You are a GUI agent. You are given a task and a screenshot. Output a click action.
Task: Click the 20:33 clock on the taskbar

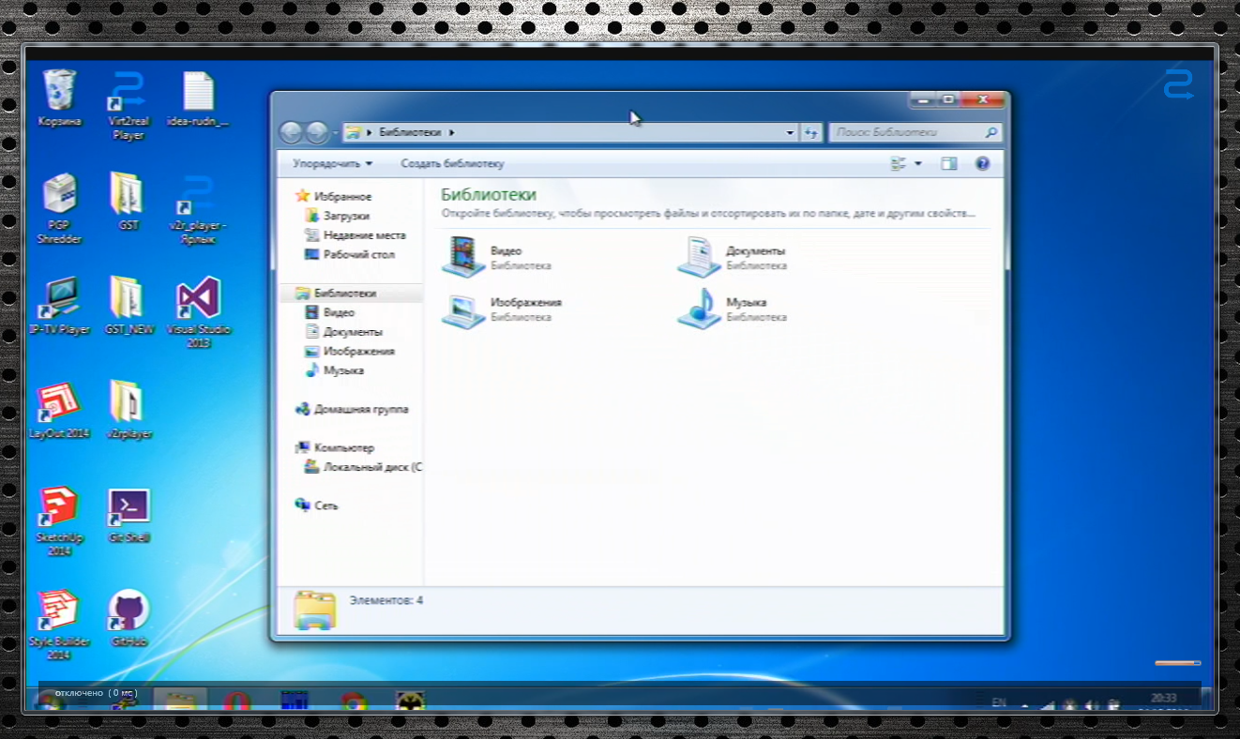click(x=1163, y=698)
